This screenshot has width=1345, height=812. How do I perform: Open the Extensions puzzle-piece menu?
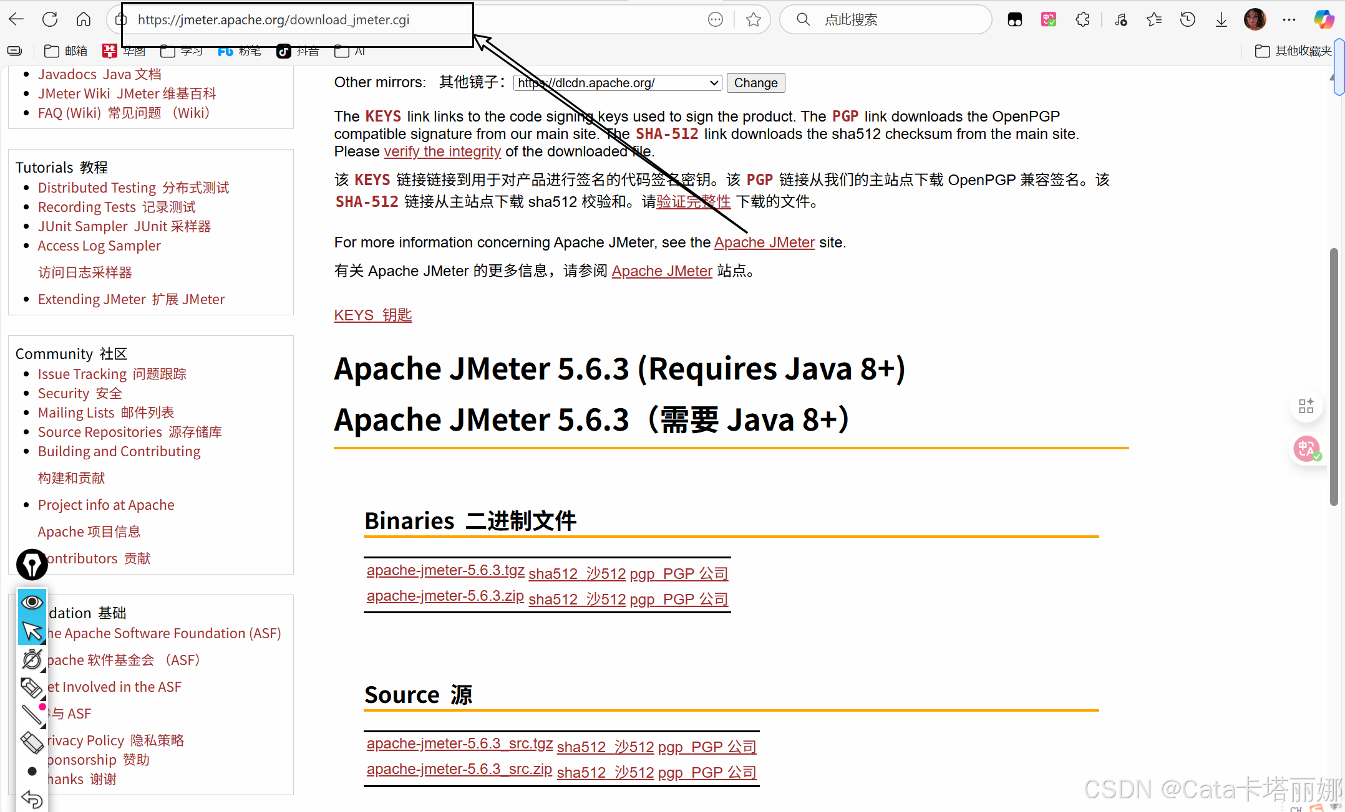[1083, 19]
